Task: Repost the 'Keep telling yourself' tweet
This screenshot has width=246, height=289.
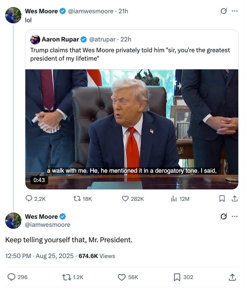Action: (67, 277)
